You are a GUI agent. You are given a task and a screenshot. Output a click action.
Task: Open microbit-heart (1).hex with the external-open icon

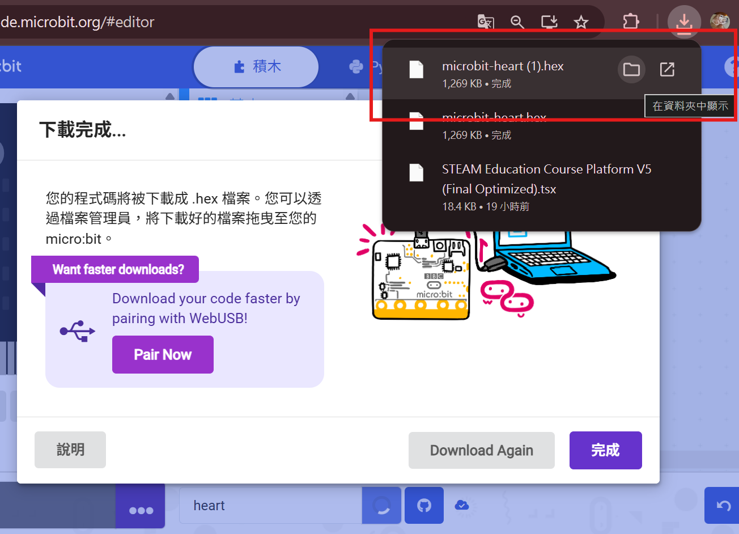point(667,70)
